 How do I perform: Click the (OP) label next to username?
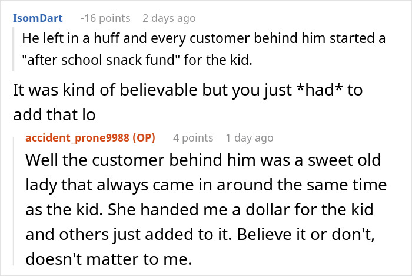[x=143, y=137]
